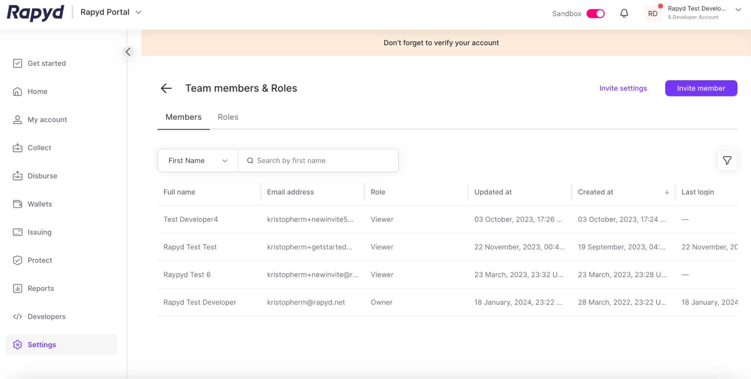Toggle the Sandbox mode switch
The image size is (751, 379).
pyautogui.click(x=595, y=14)
